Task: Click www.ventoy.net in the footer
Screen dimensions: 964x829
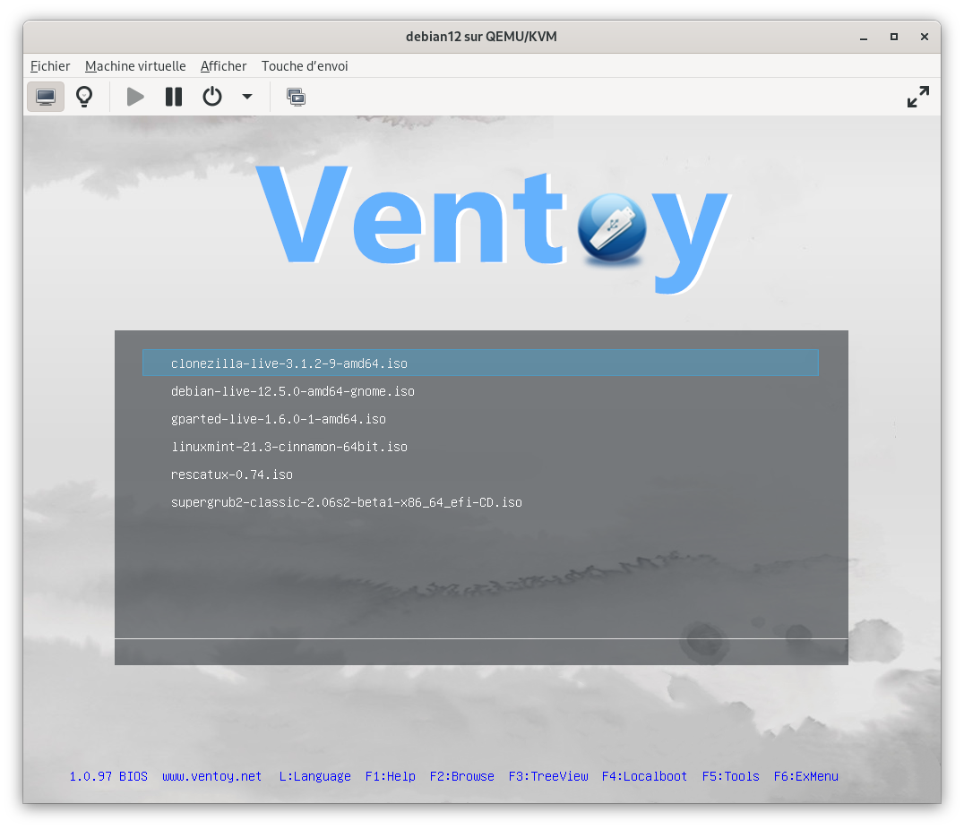Action: pos(211,777)
